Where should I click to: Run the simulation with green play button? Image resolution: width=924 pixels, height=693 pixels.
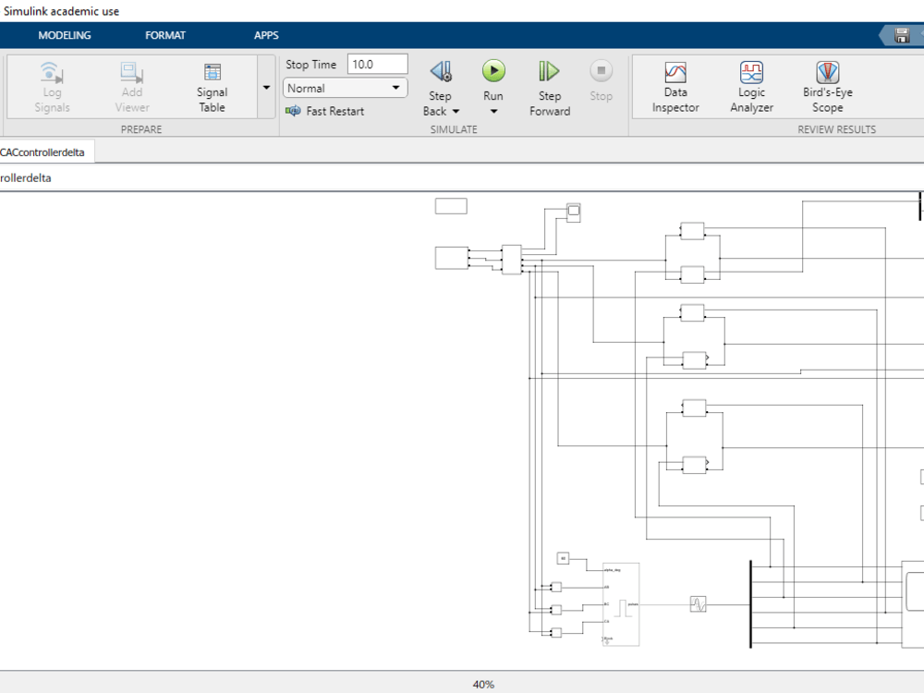pyautogui.click(x=493, y=71)
